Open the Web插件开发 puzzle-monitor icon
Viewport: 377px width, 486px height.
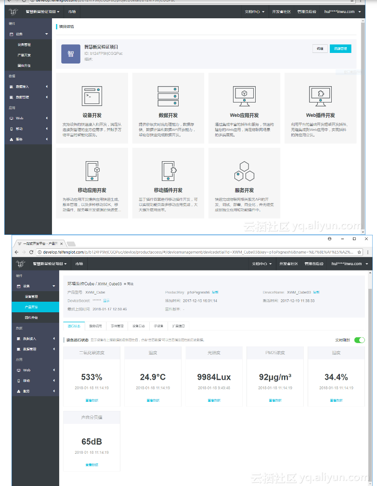[x=321, y=96]
